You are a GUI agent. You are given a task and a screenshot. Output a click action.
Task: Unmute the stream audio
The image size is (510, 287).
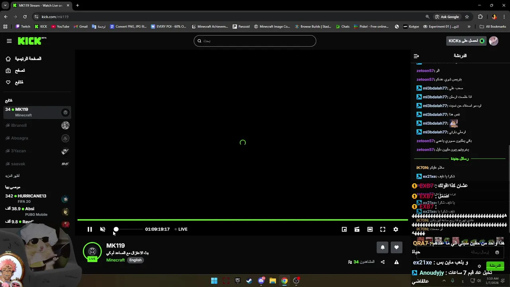[102, 229]
